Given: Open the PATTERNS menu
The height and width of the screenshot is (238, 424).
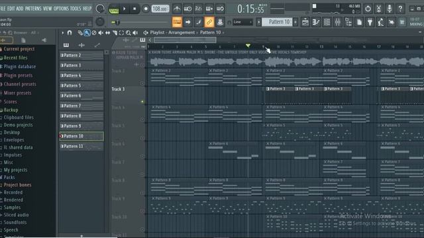Looking at the screenshot, I should (33, 9).
